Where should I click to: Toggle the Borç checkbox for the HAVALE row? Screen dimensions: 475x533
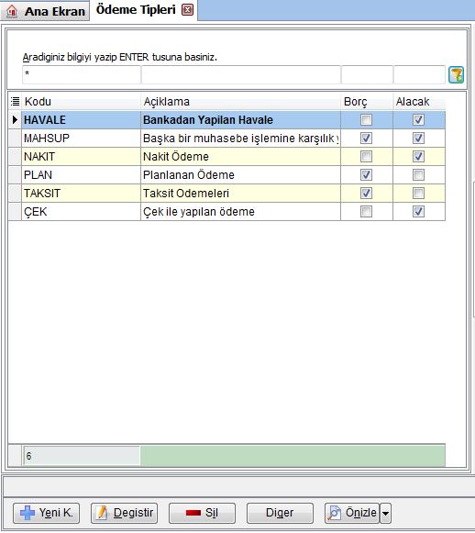(x=366, y=119)
